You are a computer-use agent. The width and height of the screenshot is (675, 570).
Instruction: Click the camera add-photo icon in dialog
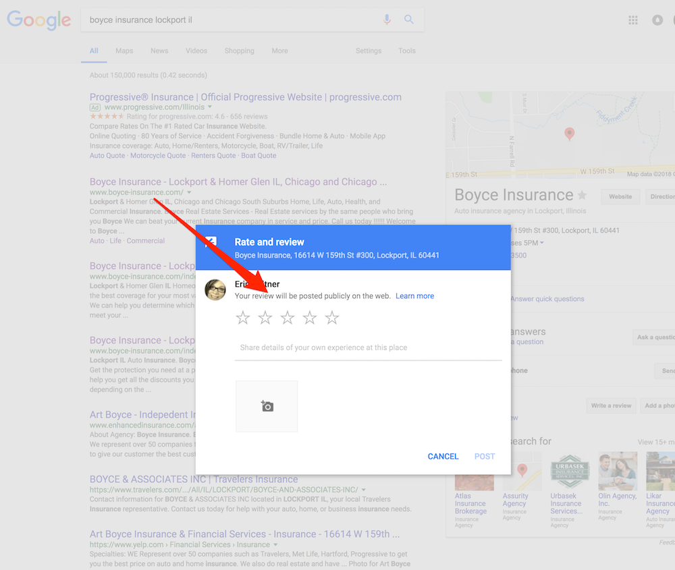click(x=267, y=406)
